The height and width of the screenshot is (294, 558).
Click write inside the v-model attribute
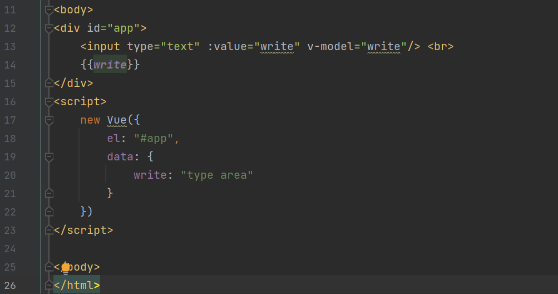click(x=384, y=47)
